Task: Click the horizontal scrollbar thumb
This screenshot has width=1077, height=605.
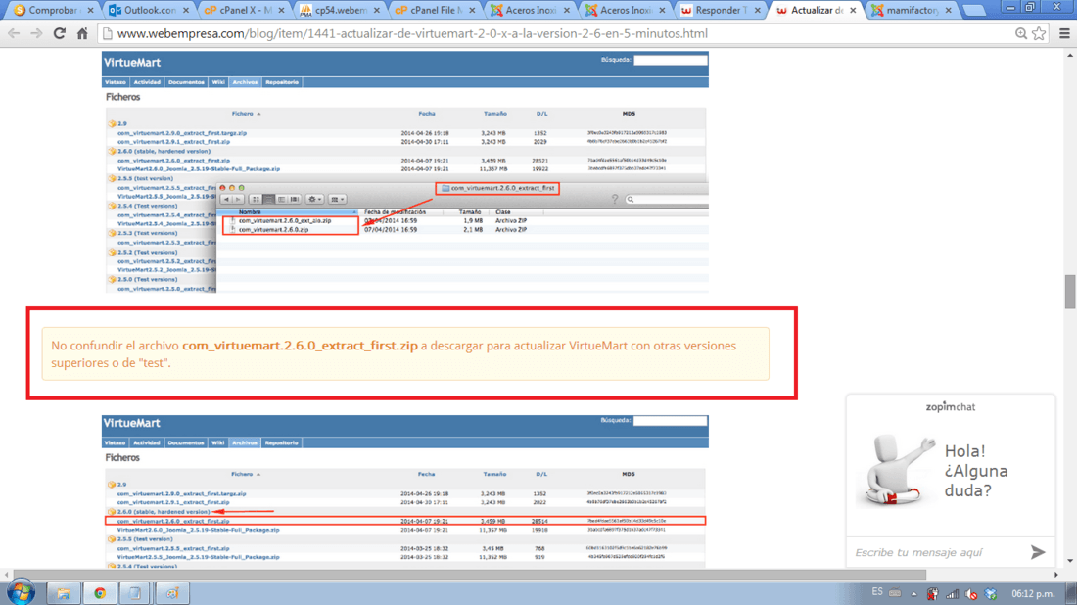Action: [x=468, y=574]
